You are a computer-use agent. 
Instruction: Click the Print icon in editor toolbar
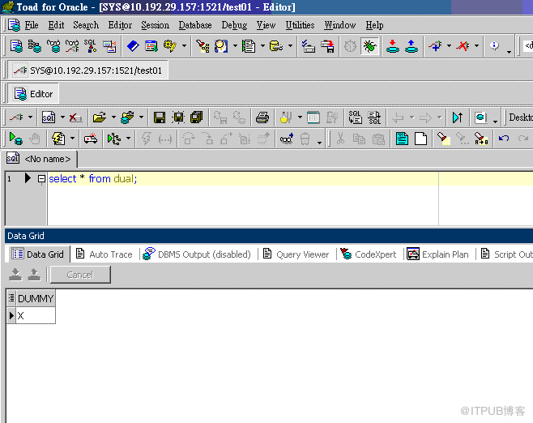tap(262, 117)
